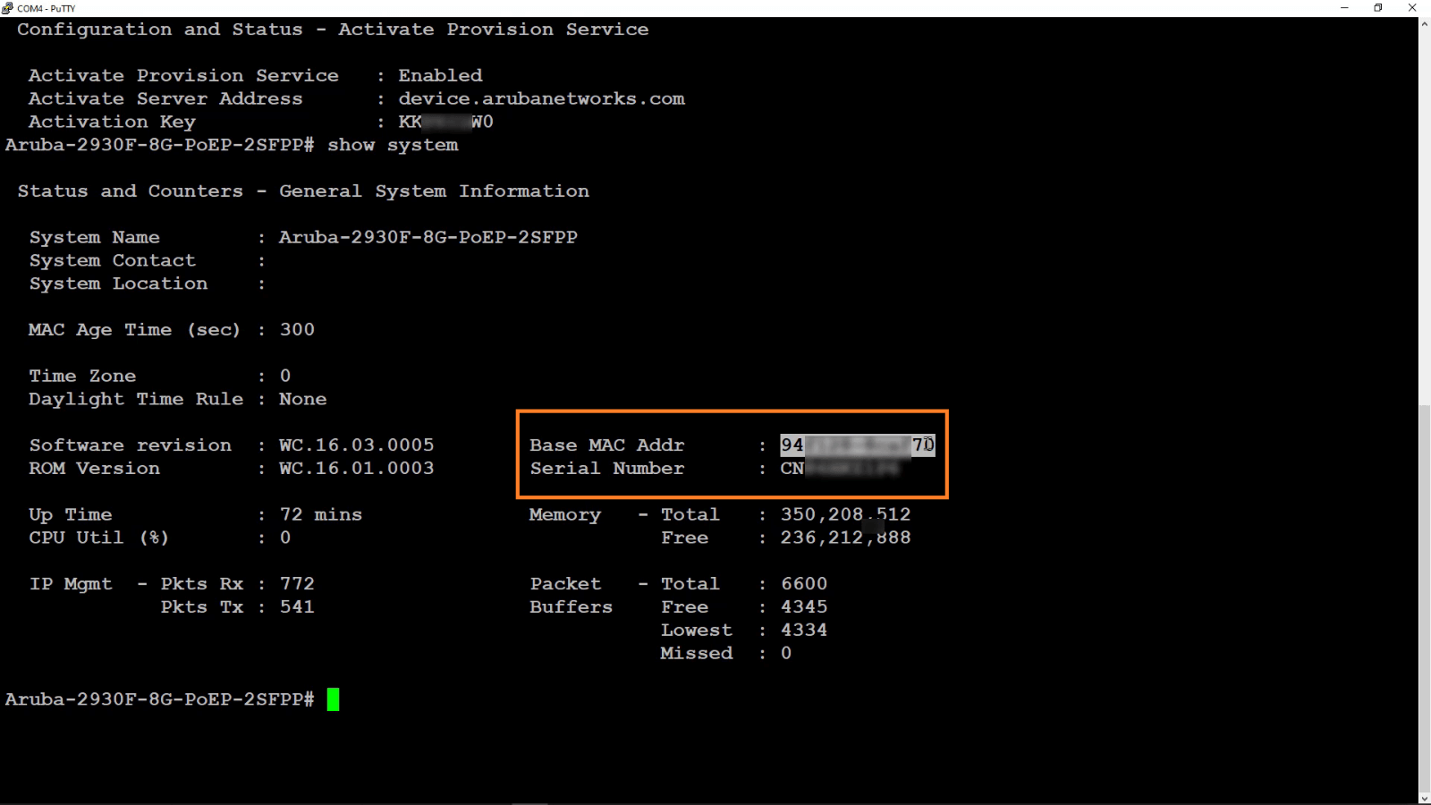Click ROM version 'WC.16.01.0003'

[x=356, y=468]
